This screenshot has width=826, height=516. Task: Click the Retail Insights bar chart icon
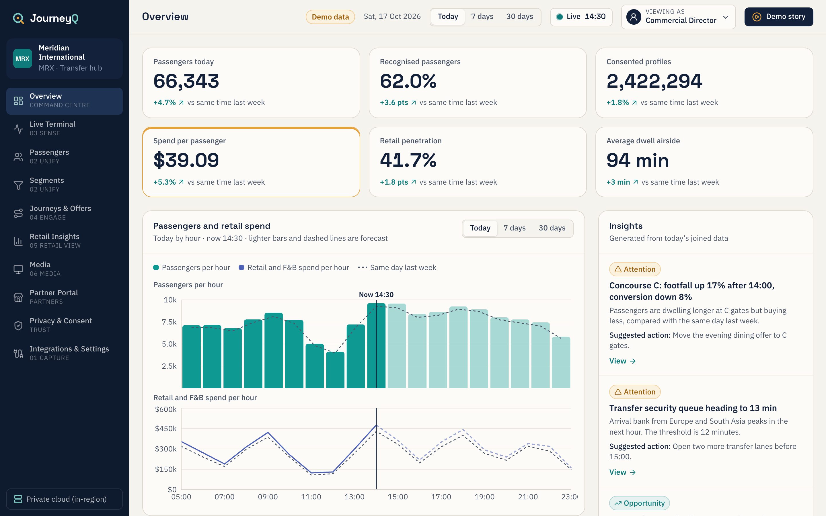click(18, 241)
